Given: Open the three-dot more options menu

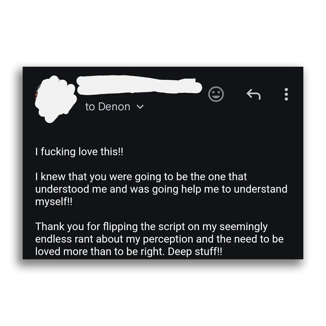Looking at the screenshot, I should [x=286, y=94].
